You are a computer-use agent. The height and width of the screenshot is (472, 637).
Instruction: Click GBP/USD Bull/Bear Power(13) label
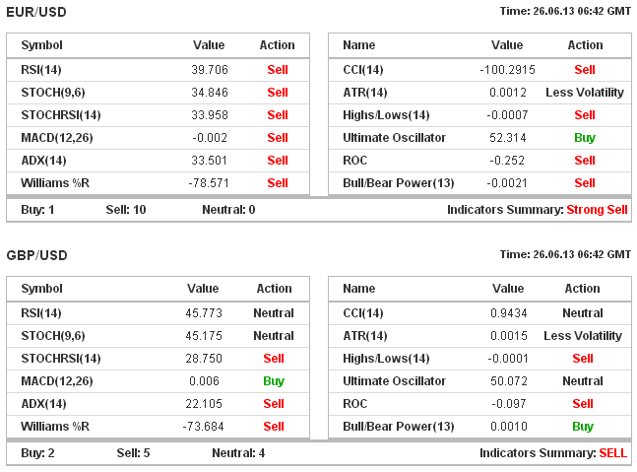pyautogui.click(x=399, y=427)
